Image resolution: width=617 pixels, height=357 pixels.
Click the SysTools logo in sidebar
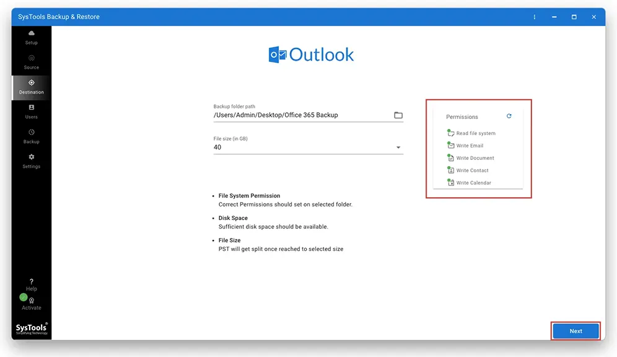(x=32, y=328)
